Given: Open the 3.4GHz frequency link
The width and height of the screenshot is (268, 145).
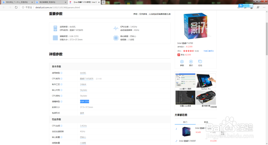Looking at the screenshot, I should (x=83, y=126).
